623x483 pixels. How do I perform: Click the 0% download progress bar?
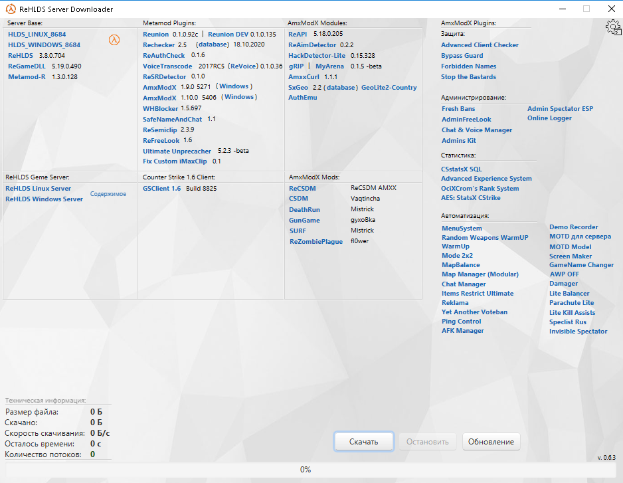311,470
